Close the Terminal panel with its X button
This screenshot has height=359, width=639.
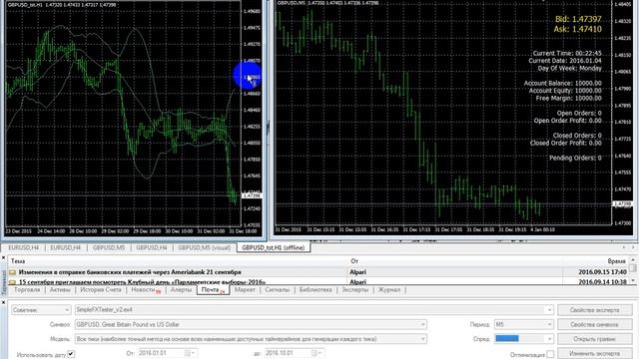click(x=3, y=257)
